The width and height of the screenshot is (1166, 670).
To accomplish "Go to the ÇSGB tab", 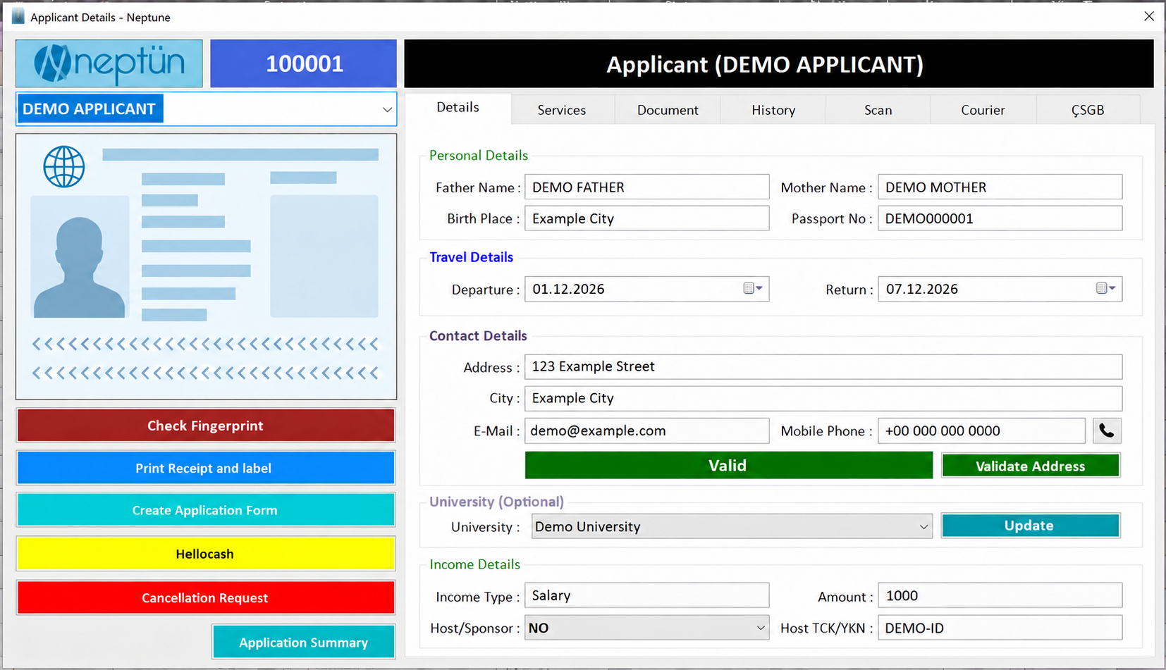I will click(x=1088, y=110).
